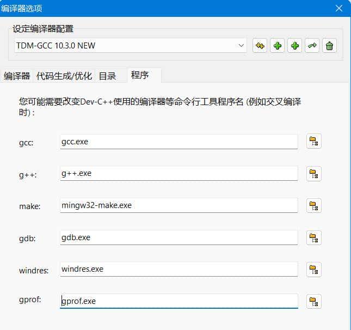Select the windres.exe text field
The width and height of the screenshot is (351, 330).
pyautogui.click(x=179, y=269)
